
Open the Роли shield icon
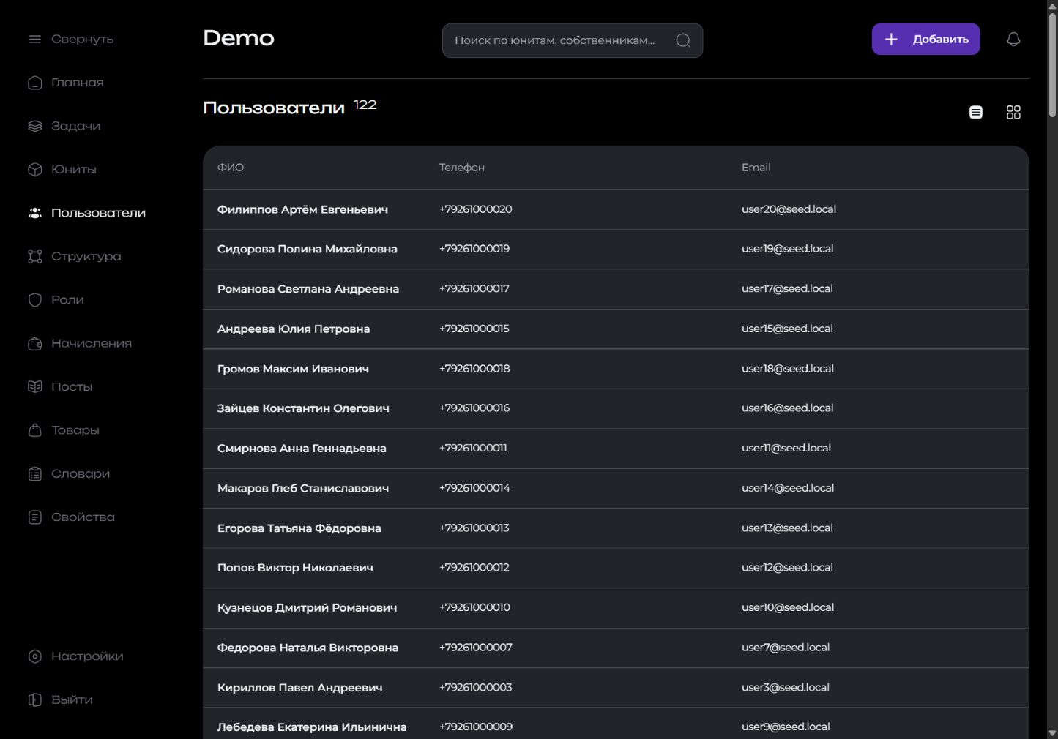pos(34,300)
